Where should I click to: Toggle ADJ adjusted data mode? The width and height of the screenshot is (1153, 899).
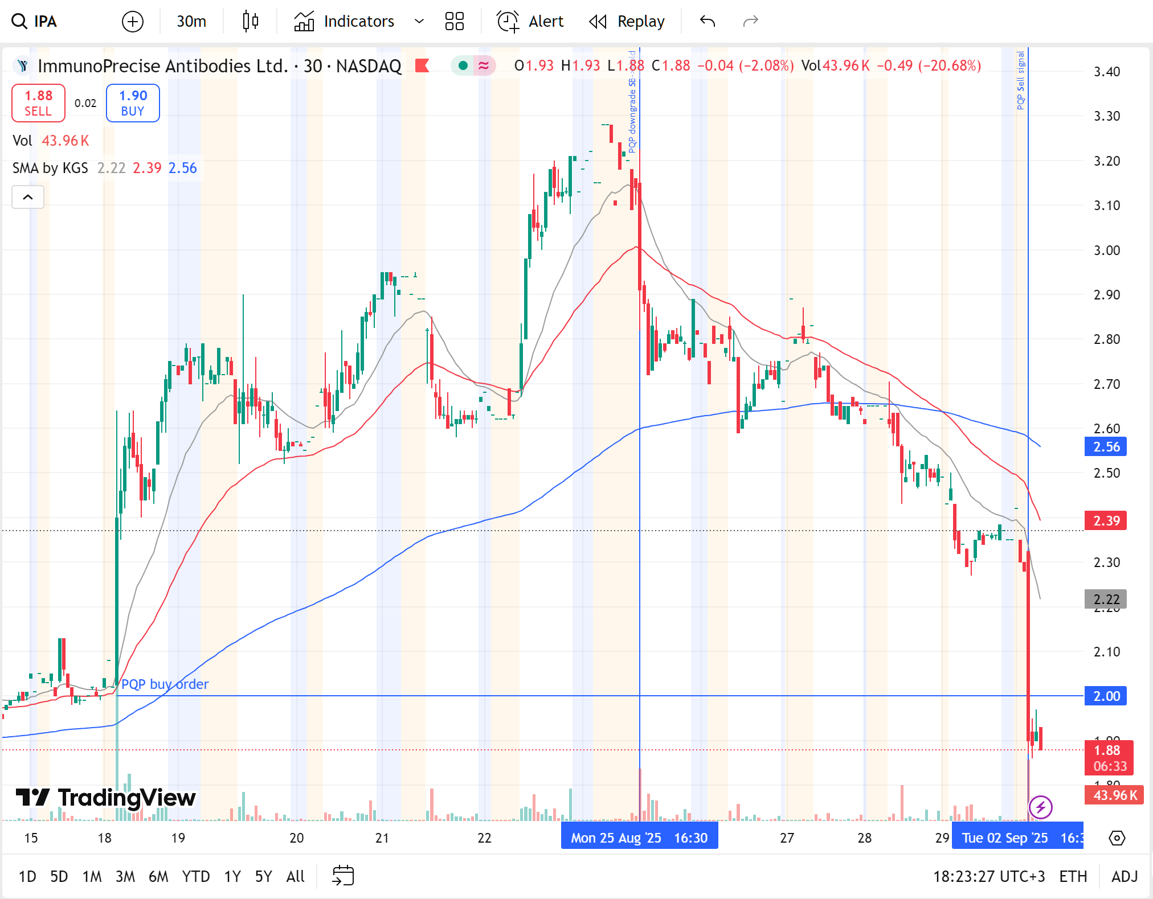1124,876
